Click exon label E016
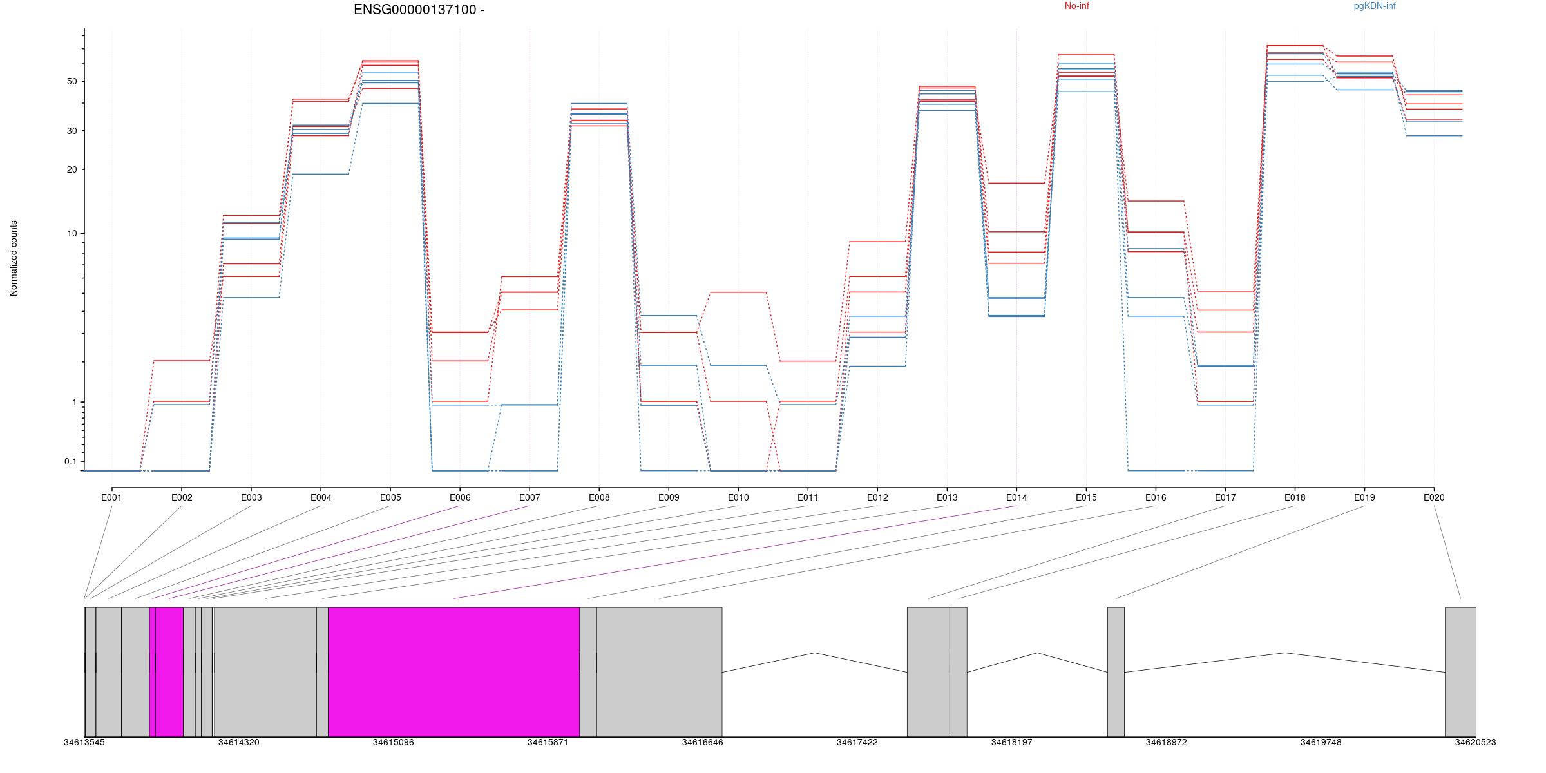 tap(1156, 497)
